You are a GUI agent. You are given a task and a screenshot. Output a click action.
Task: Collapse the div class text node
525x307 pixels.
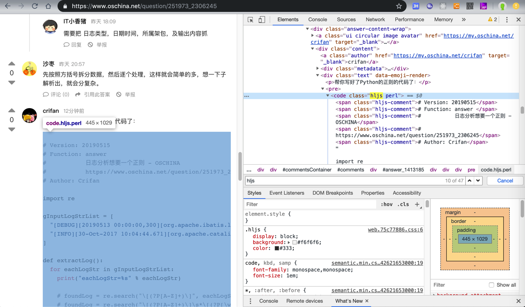tap(317, 76)
